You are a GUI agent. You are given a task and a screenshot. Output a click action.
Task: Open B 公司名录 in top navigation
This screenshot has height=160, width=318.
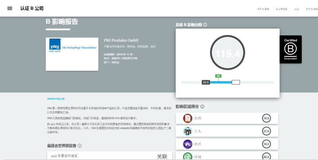[x=282, y=9]
